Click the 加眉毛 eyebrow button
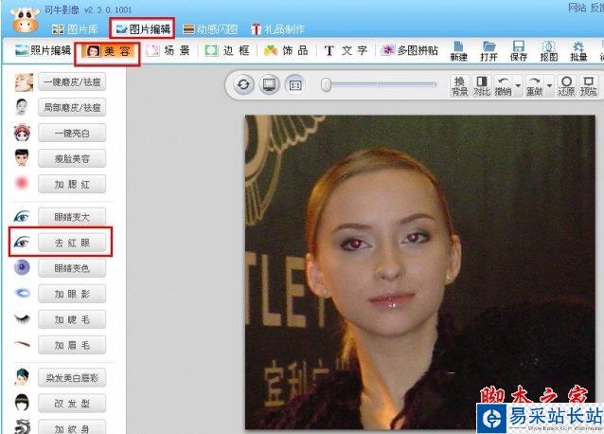Screen dimensions: 604x434 point(72,345)
